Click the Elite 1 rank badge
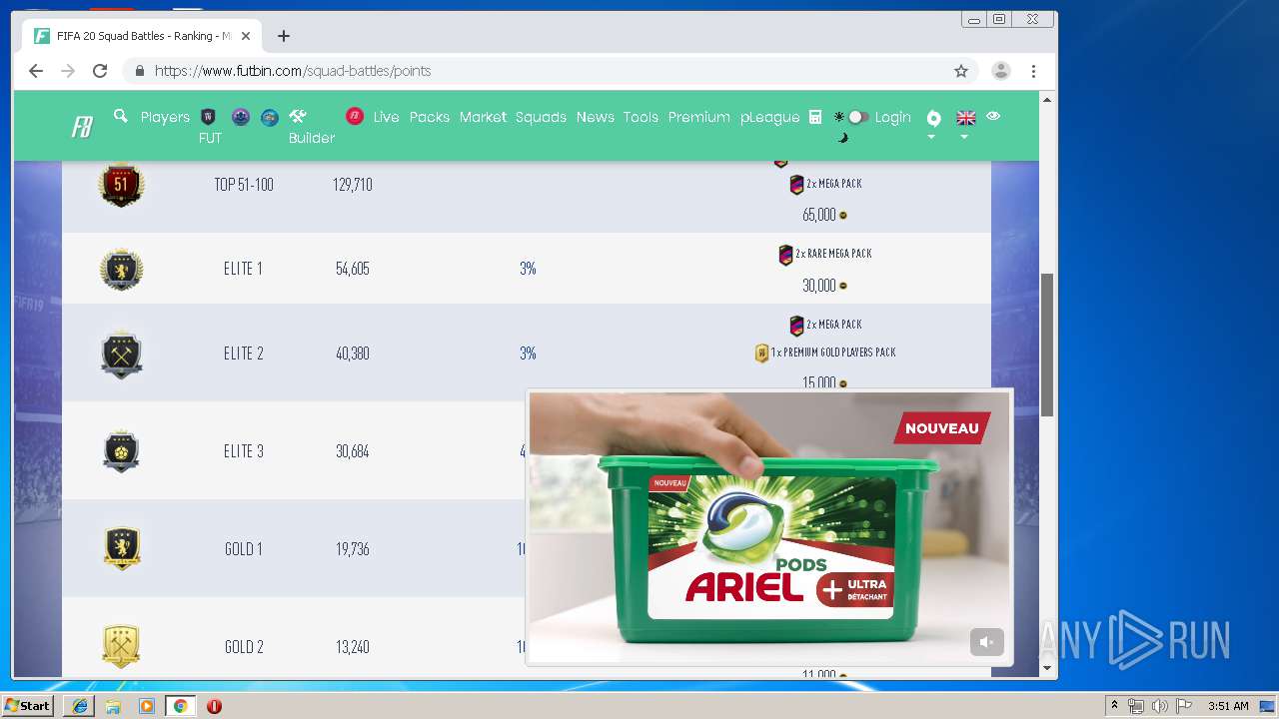Viewport: 1279px width, 719px height. tap(121, 269)
